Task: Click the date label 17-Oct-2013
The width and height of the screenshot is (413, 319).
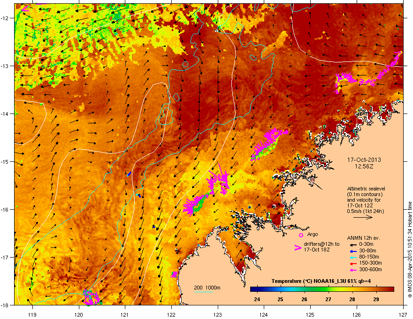Action: (x=364, y=160)
